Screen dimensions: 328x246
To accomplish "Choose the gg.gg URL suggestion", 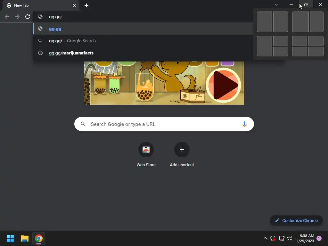I will (143, 29).
